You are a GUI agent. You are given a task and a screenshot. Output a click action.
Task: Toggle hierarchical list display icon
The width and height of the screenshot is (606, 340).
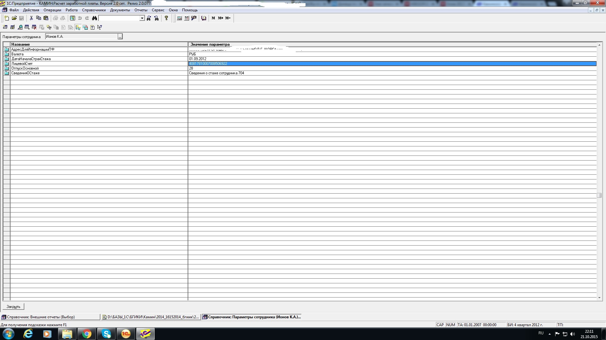pos(78,27)
